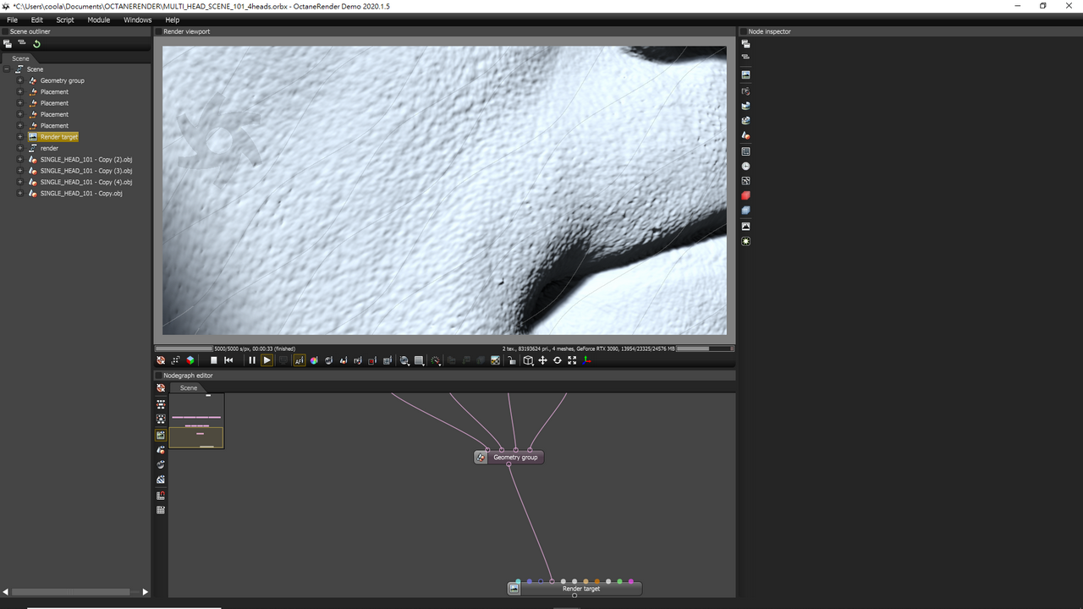Viewport: 1083px width, 609px height.
Task: Open the Help menu
Action: tap(173, 19)
